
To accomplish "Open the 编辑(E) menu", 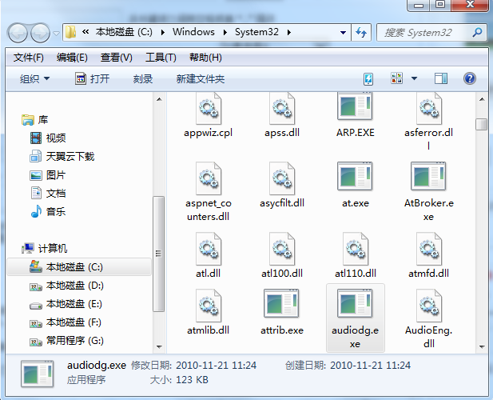I will point(72,58).
